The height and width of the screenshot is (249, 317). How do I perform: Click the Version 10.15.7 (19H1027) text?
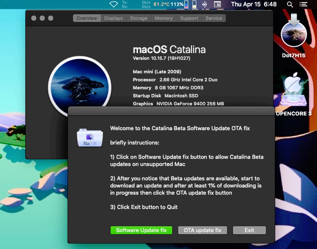(x=162, y=58)
